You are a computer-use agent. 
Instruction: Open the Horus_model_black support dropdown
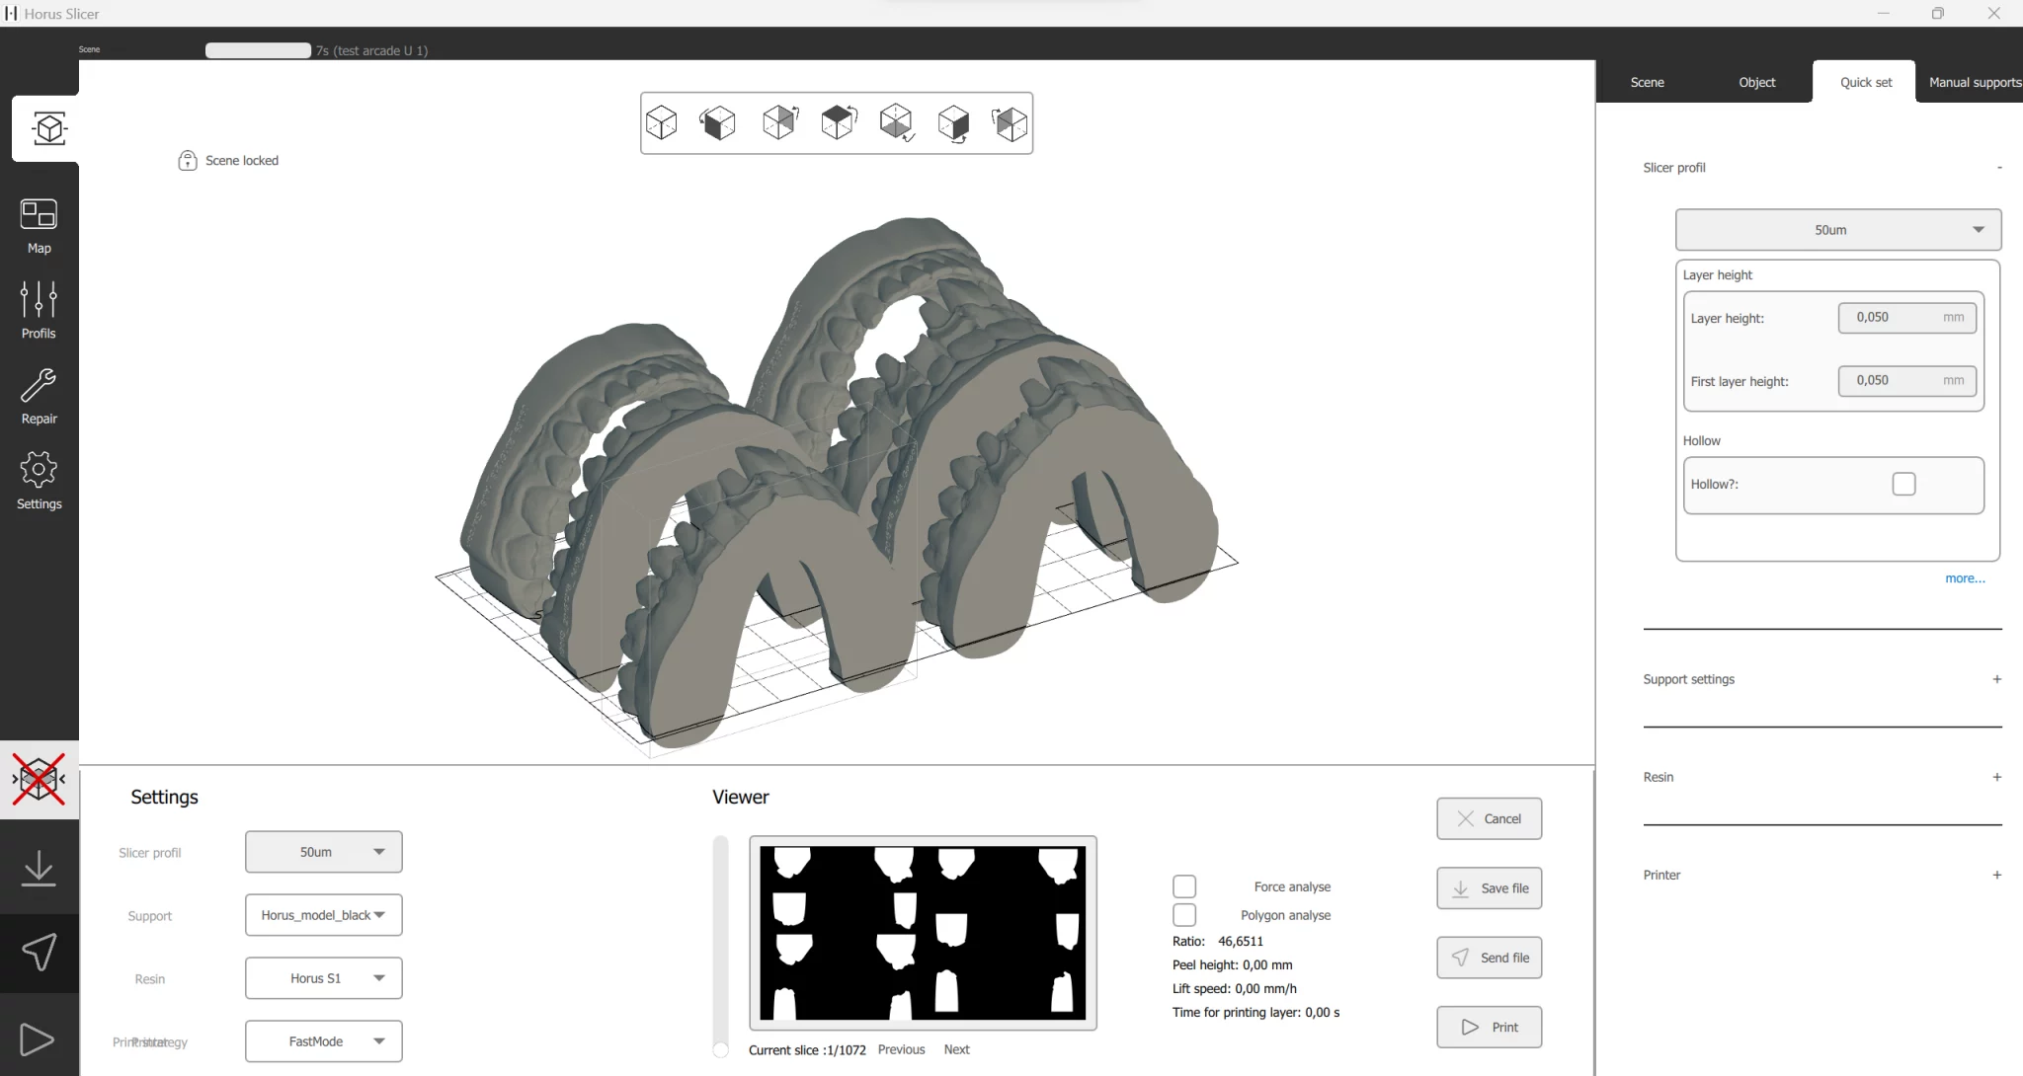click(323, 915)
